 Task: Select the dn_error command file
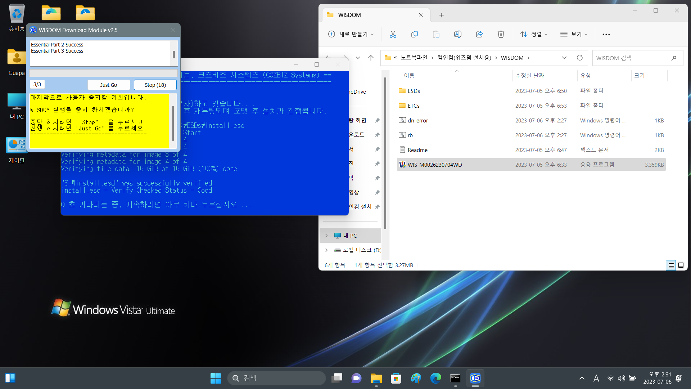[531, 120]
